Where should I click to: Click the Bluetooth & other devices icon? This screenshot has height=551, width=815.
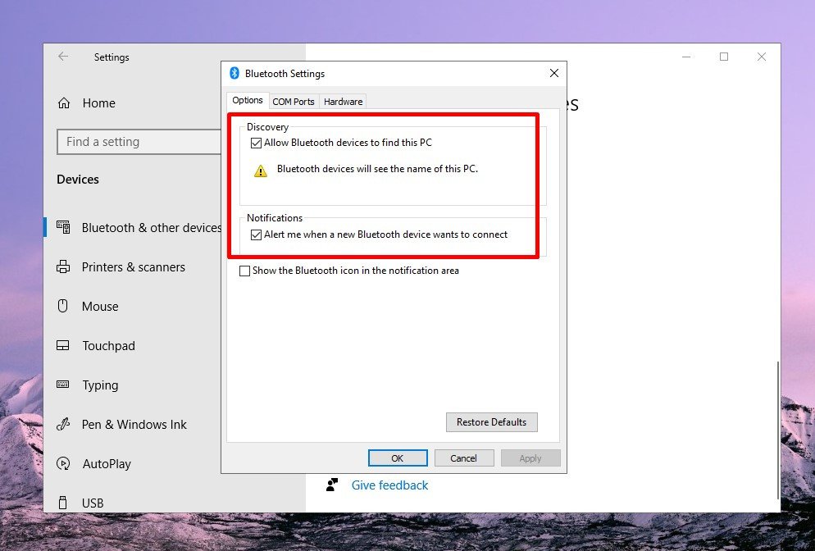tap(63, 227)
